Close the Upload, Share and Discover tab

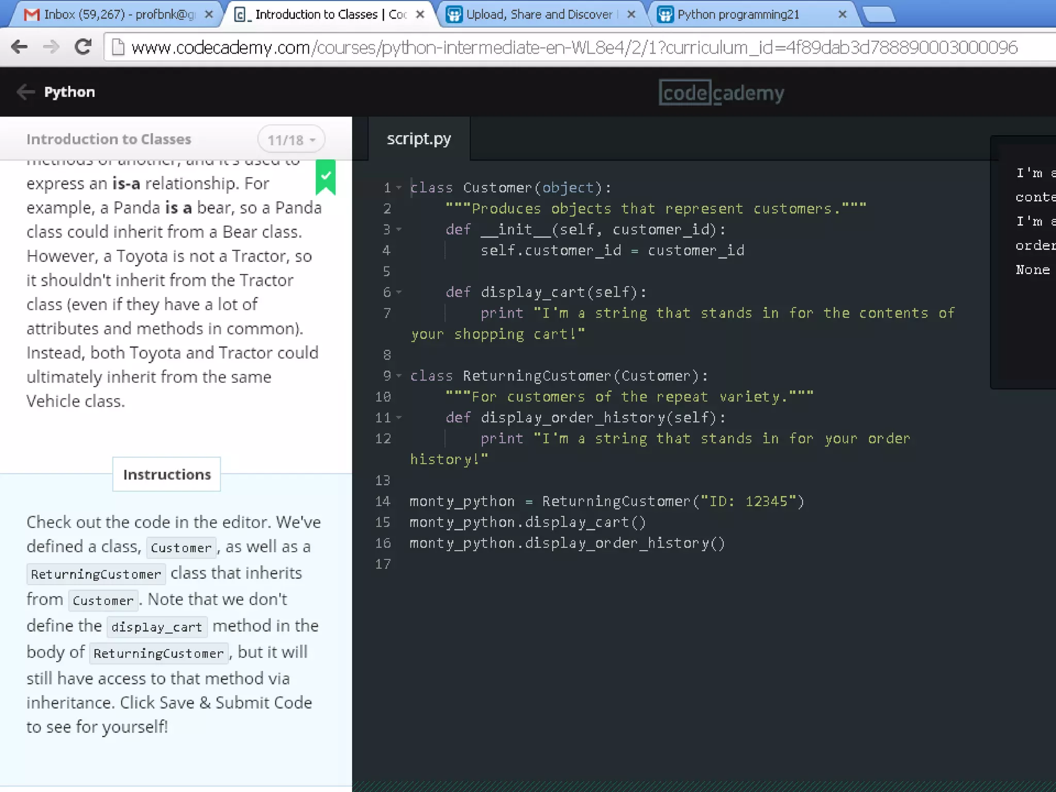tap(631, 14)
